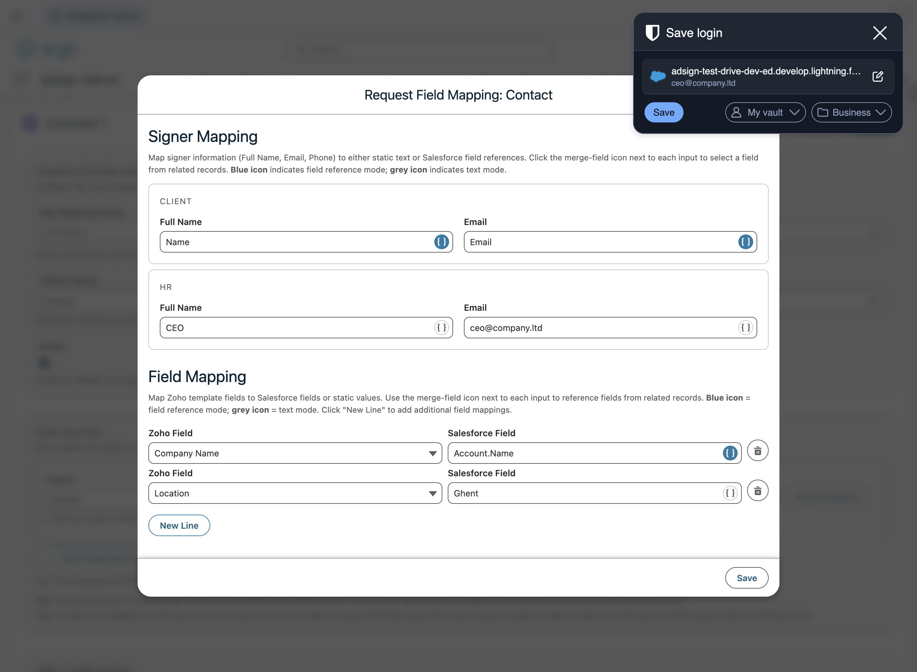Delete the Location mapping row
917x672 pixels.
(x=758, y=491)
